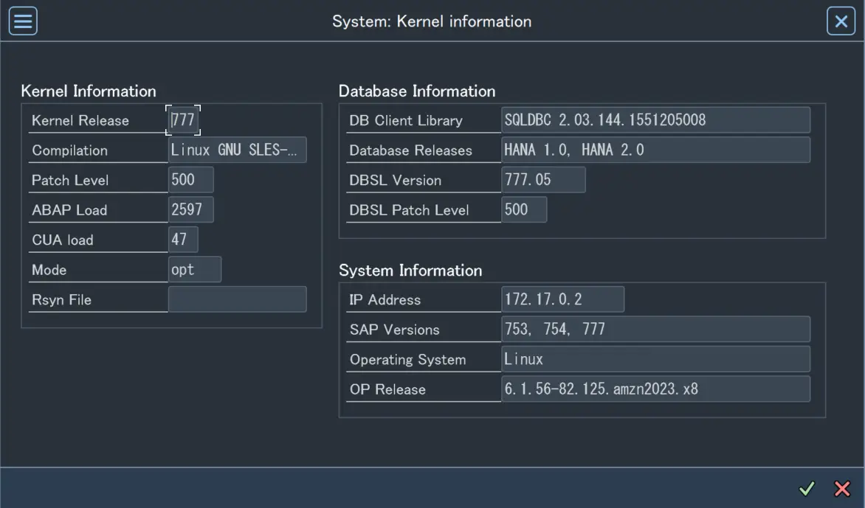
Task: Open the hamburger menu icon
Action: 23,21
